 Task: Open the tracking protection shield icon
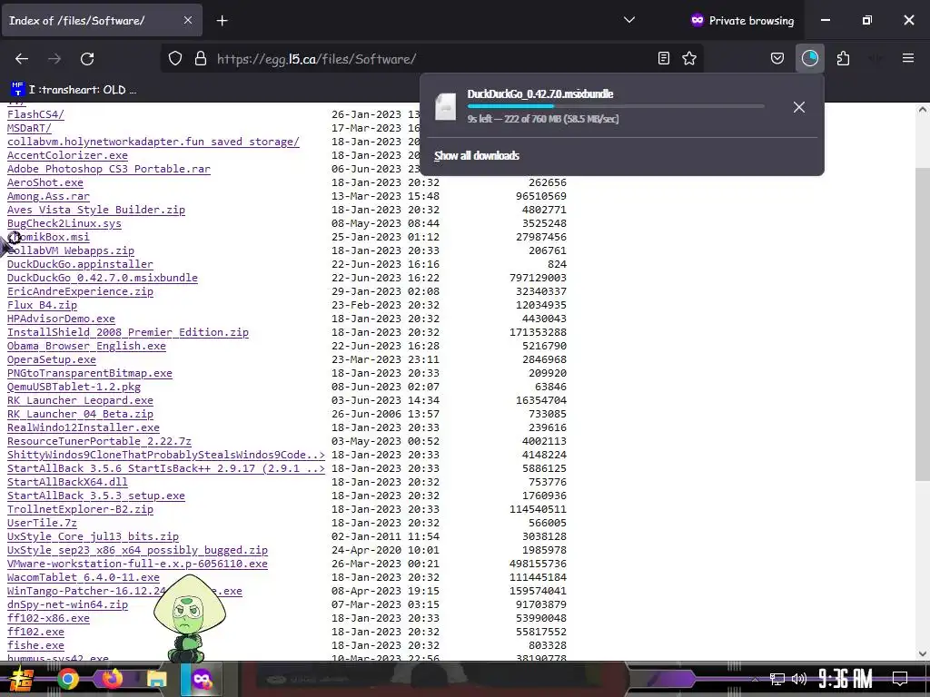coord(175,59)
